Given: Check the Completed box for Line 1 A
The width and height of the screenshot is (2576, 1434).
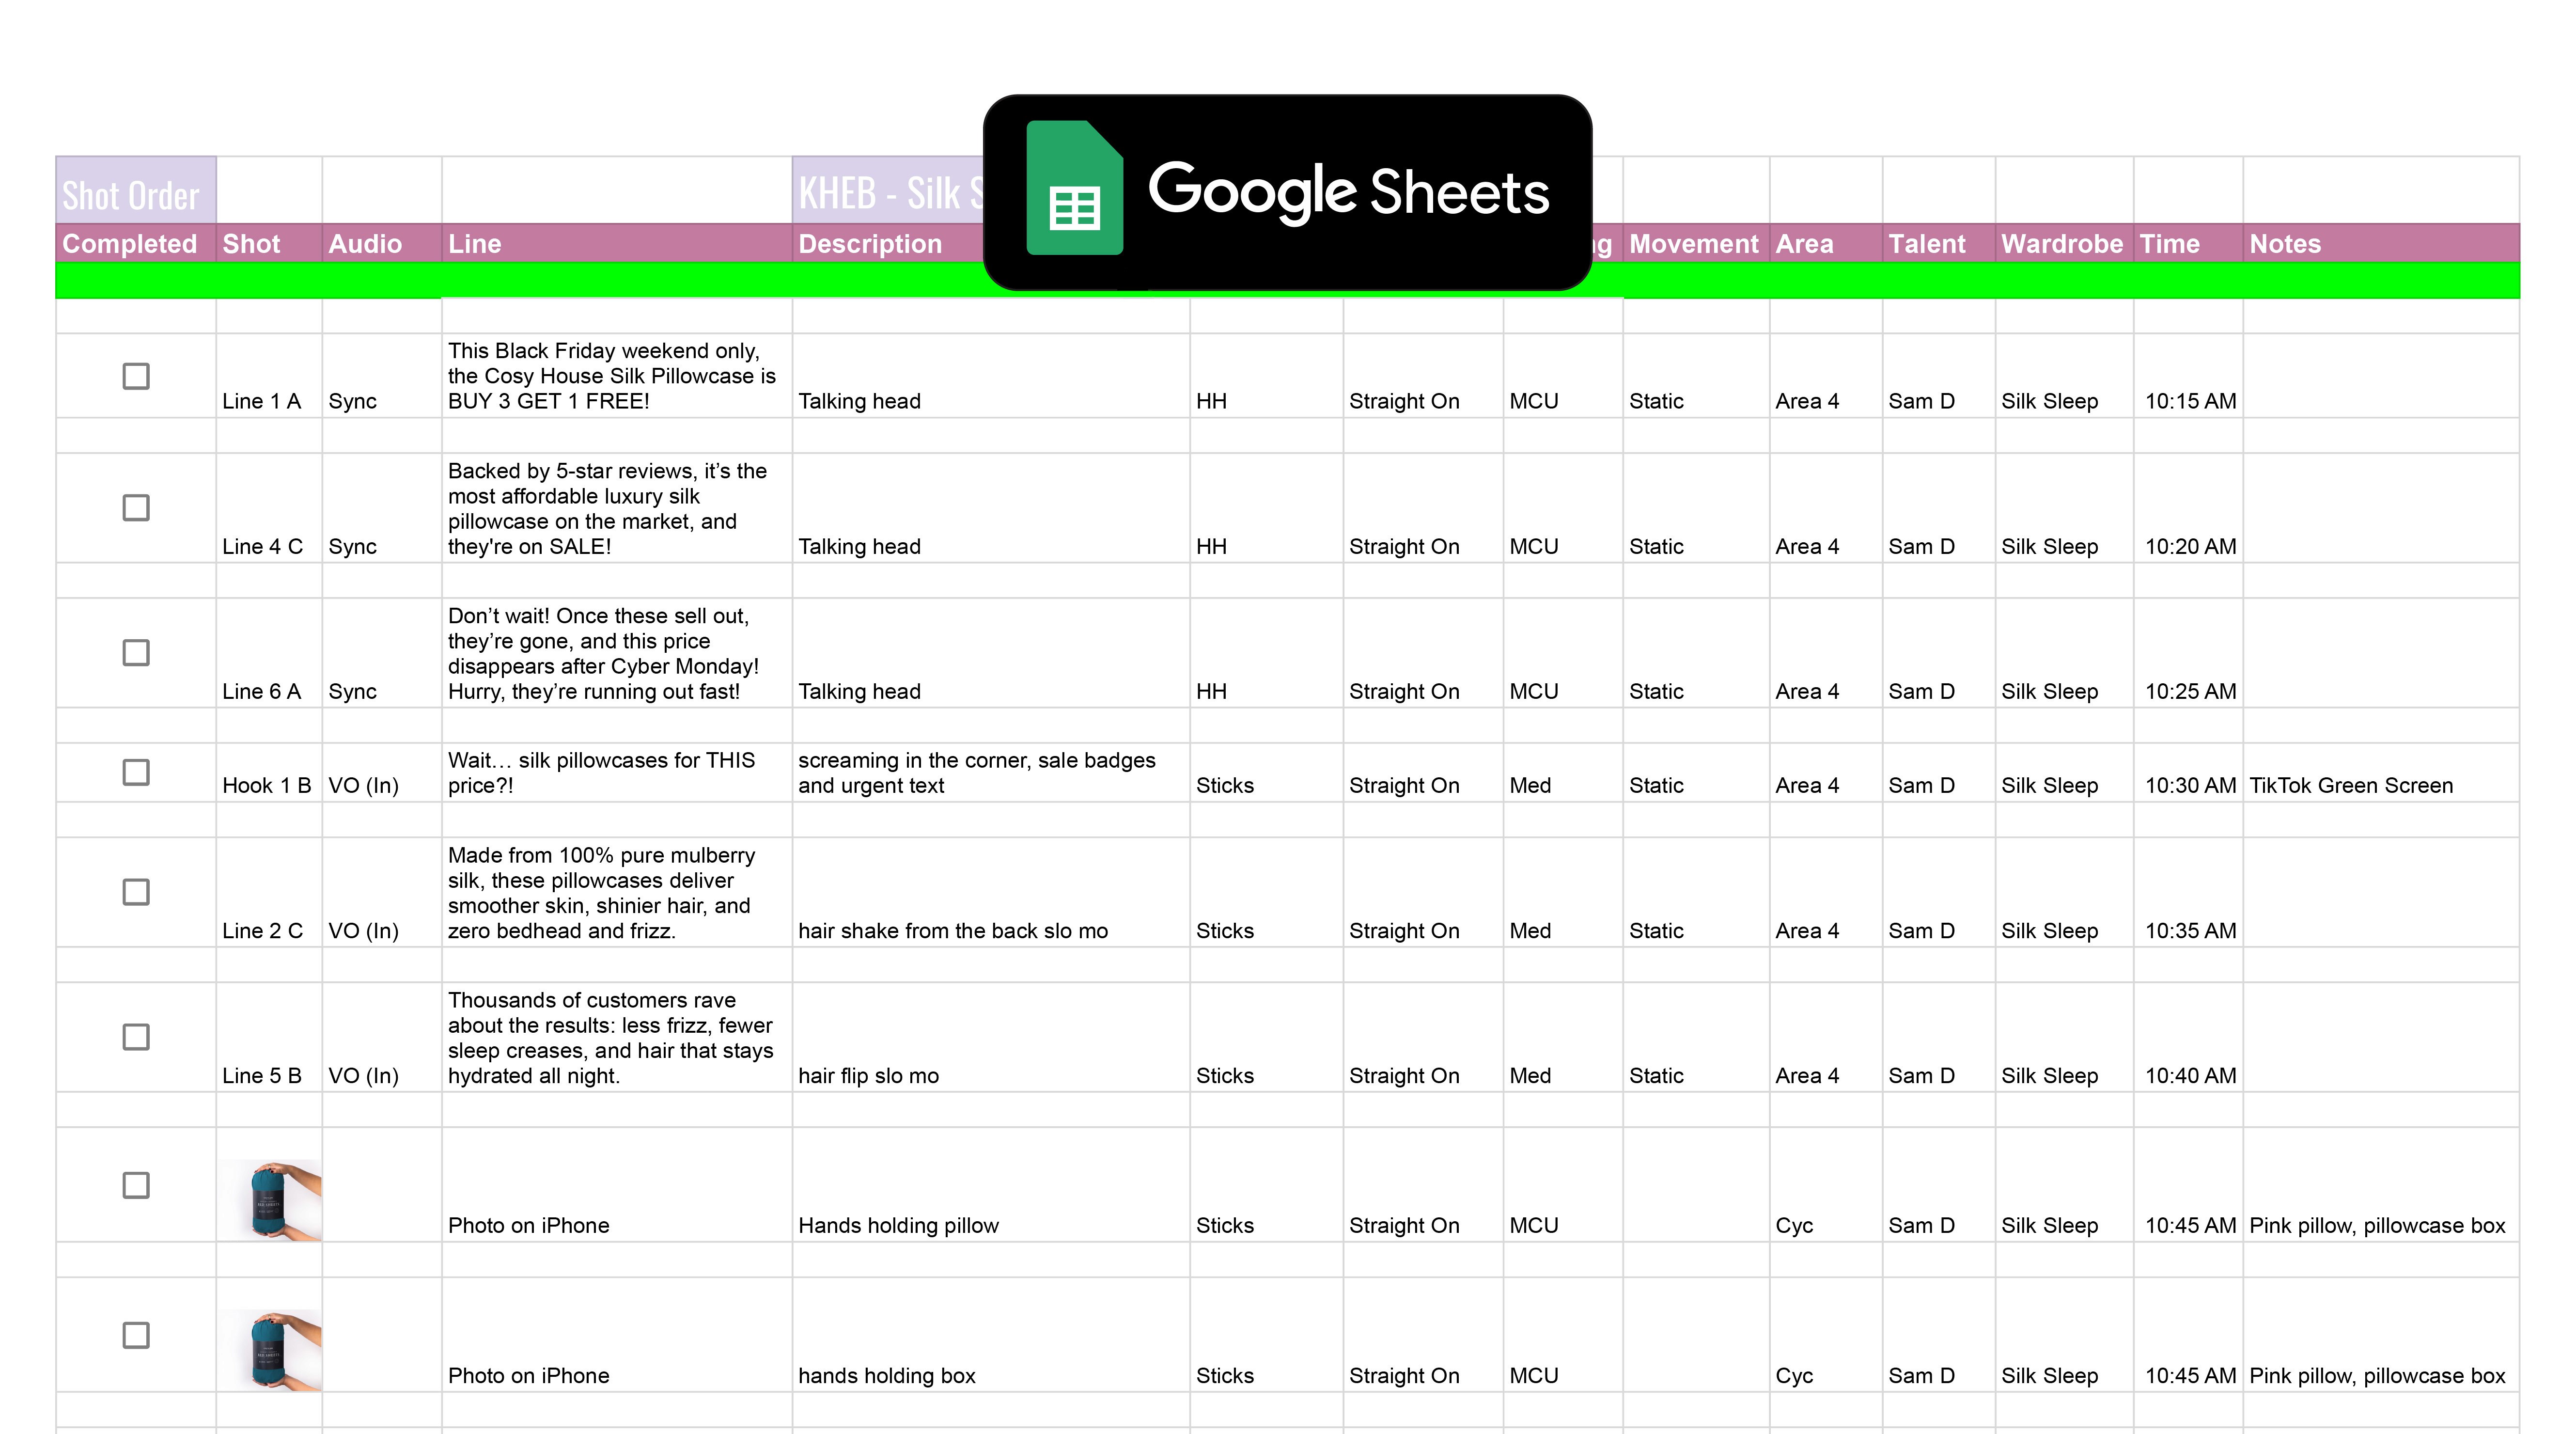Looking at the screenshot, I should point(136,376).
